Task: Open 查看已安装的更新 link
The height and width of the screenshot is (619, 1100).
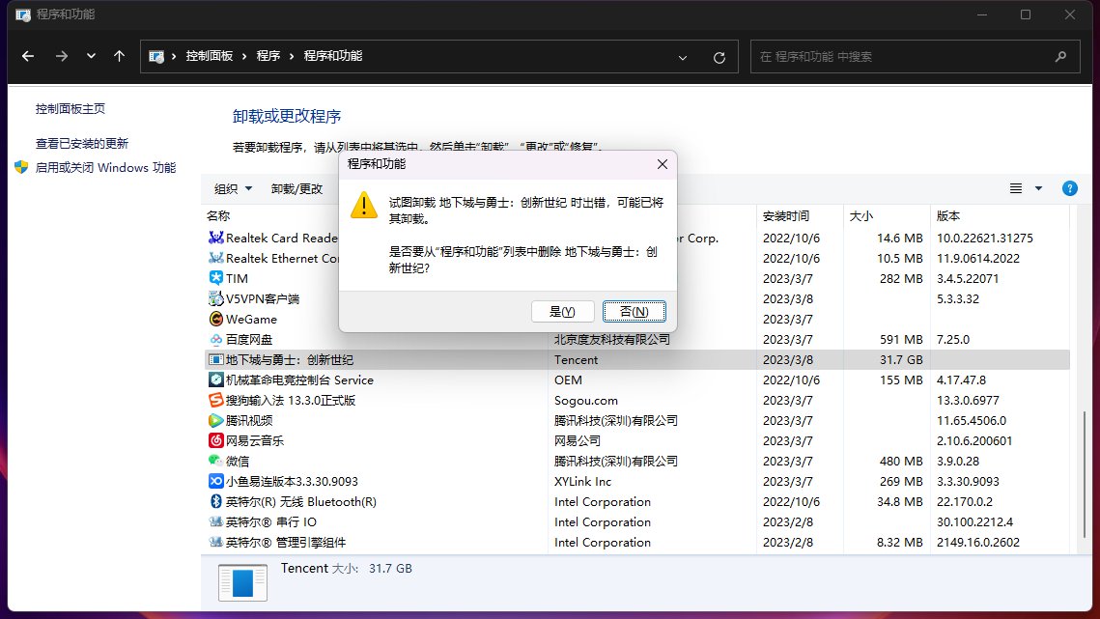Action: [82, 143]
